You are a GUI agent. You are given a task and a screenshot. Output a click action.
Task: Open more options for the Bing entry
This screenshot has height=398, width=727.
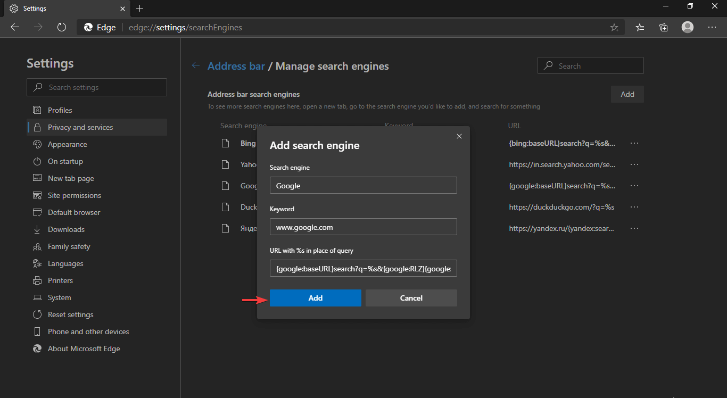634,143
